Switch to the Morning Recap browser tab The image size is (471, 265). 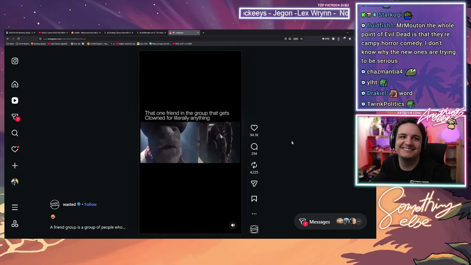20,33
